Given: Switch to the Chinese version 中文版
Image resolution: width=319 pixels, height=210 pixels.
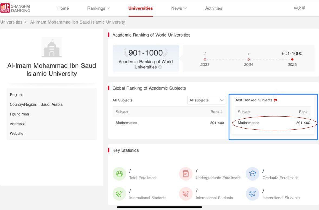Looking at the screenshot, I should point(300,8).
